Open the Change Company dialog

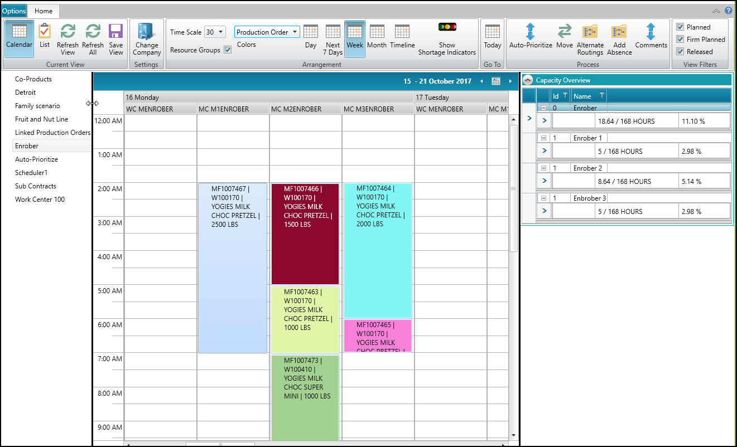pyautogui.click(x=146, y=39)
